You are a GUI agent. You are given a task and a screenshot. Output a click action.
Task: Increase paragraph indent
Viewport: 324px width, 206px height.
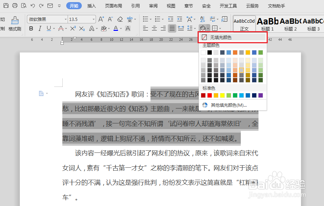click(x=180, y=19)
